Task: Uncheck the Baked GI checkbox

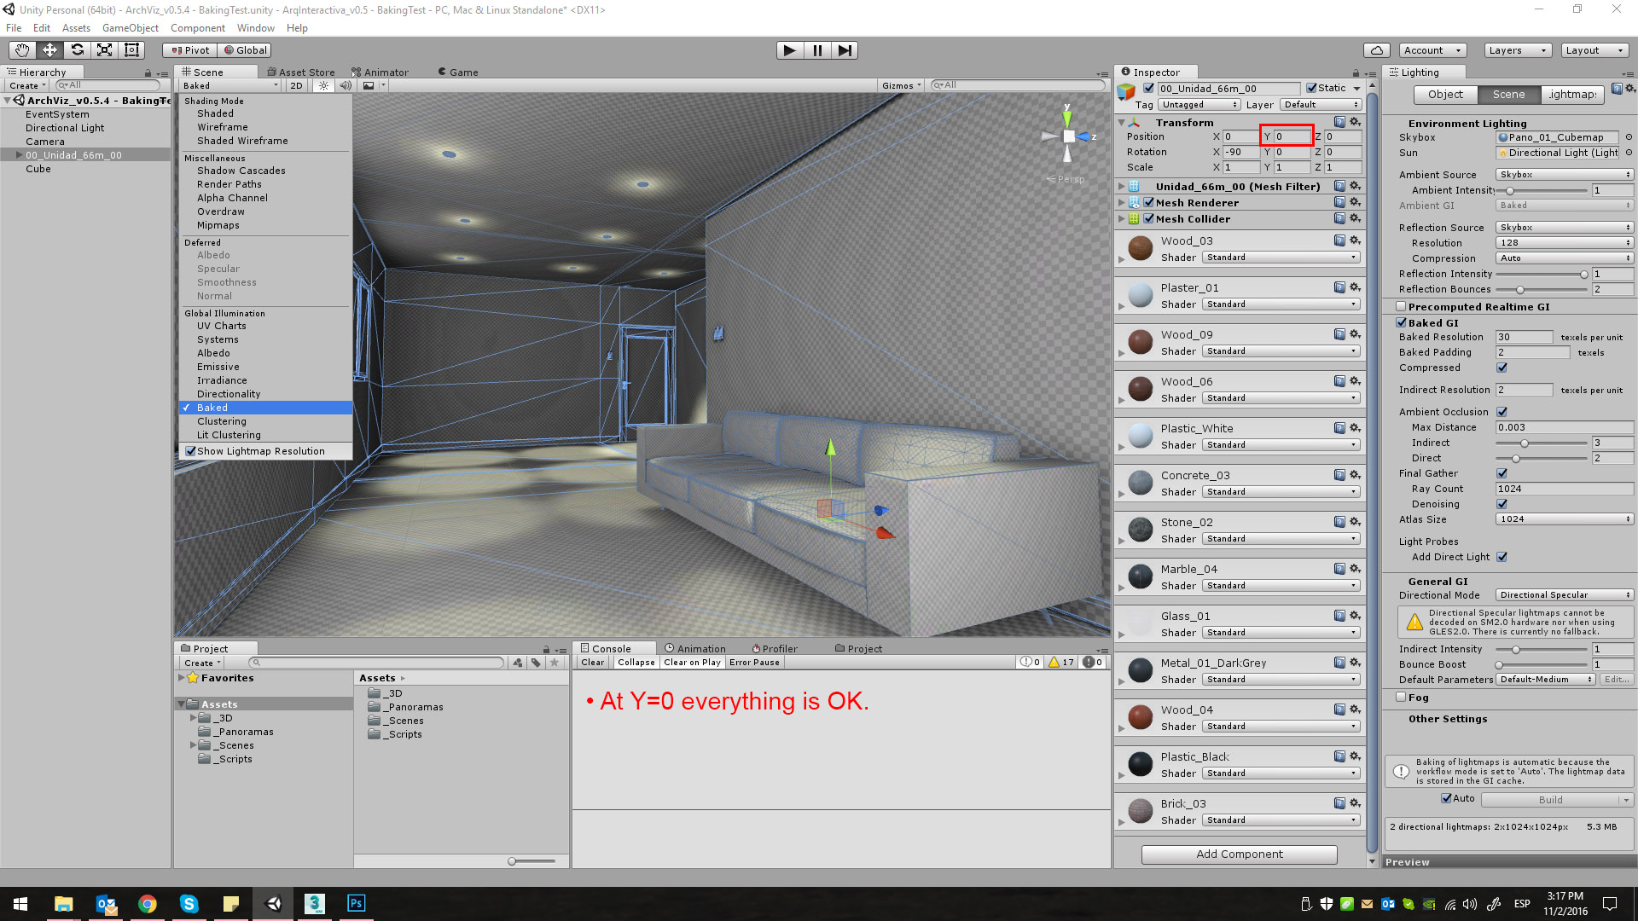Action: [1401, 322]
